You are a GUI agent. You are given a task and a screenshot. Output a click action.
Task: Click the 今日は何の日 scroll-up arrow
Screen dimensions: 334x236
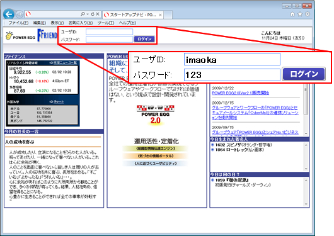pyautogui.click(x=306, y=180)
